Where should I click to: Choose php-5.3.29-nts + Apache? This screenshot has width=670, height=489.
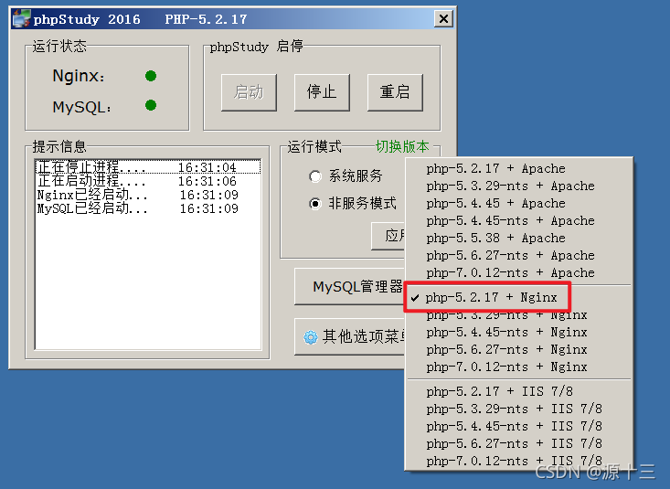pos(518,186)
